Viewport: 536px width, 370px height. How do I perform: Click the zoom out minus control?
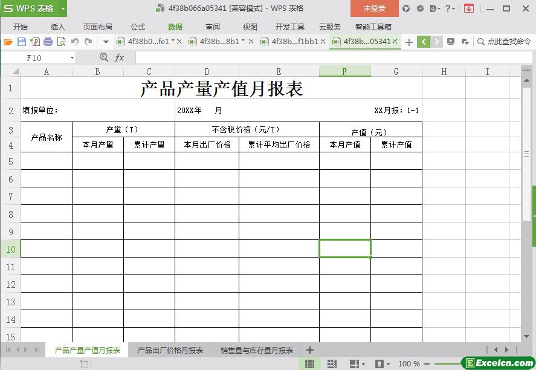pos(427,364)
